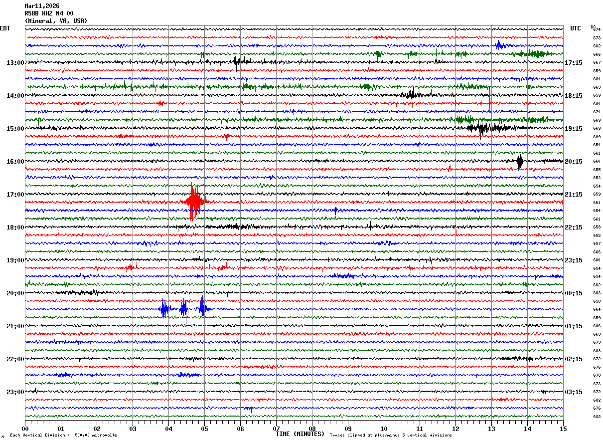This screenshot has height=442, width=603.
Task: Click the 23:15 UTC row label
Action: point(574,260)
